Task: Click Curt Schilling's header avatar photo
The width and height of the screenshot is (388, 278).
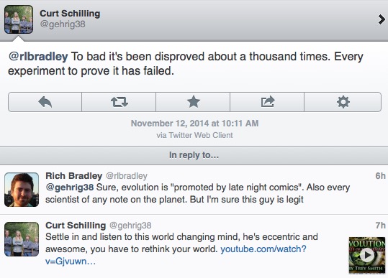Action: pos(19,19)
